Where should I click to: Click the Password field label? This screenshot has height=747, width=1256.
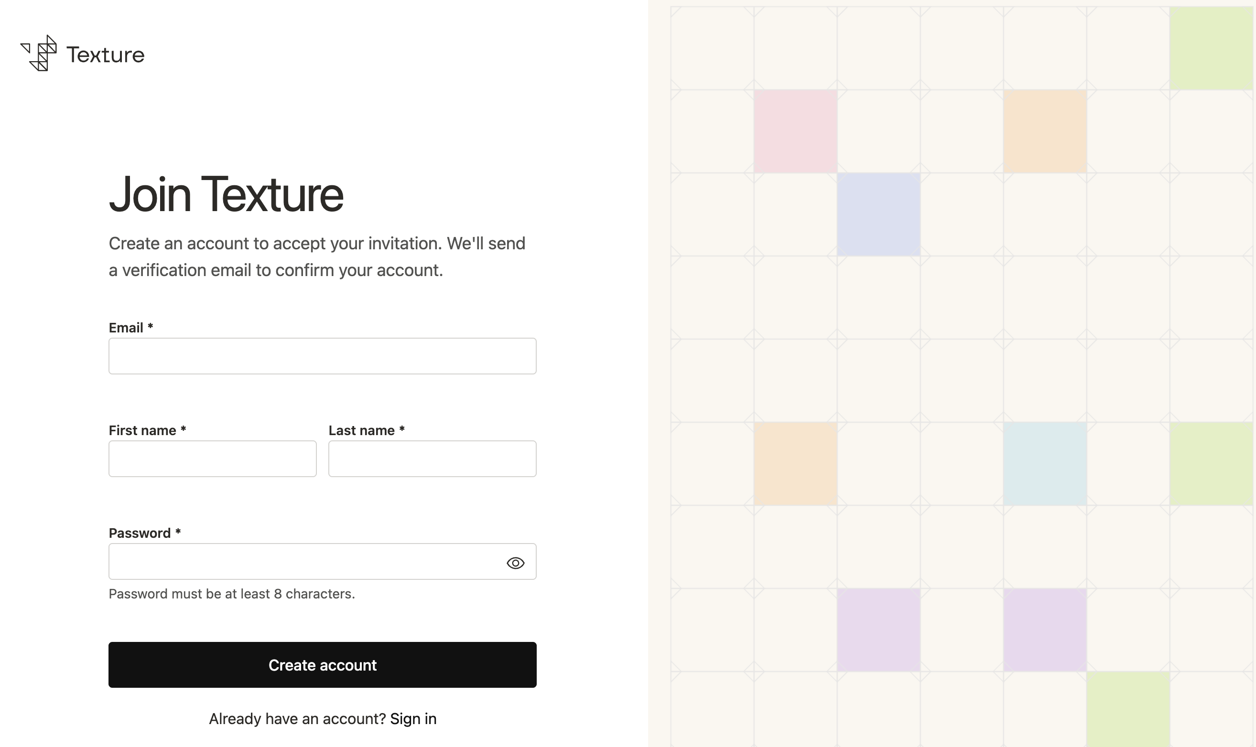coord(144,533)
